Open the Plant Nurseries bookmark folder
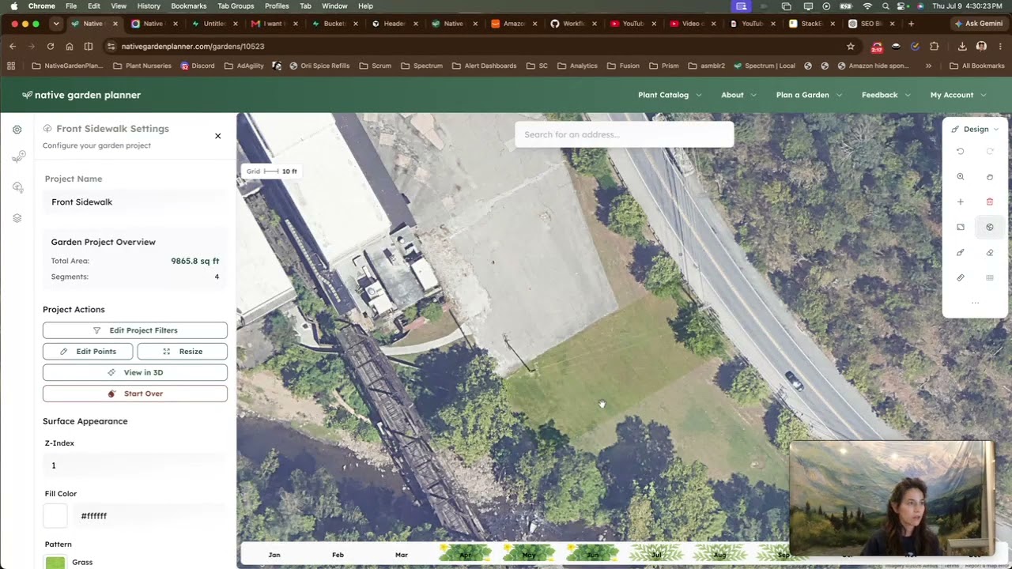 [x=142, y=66]
